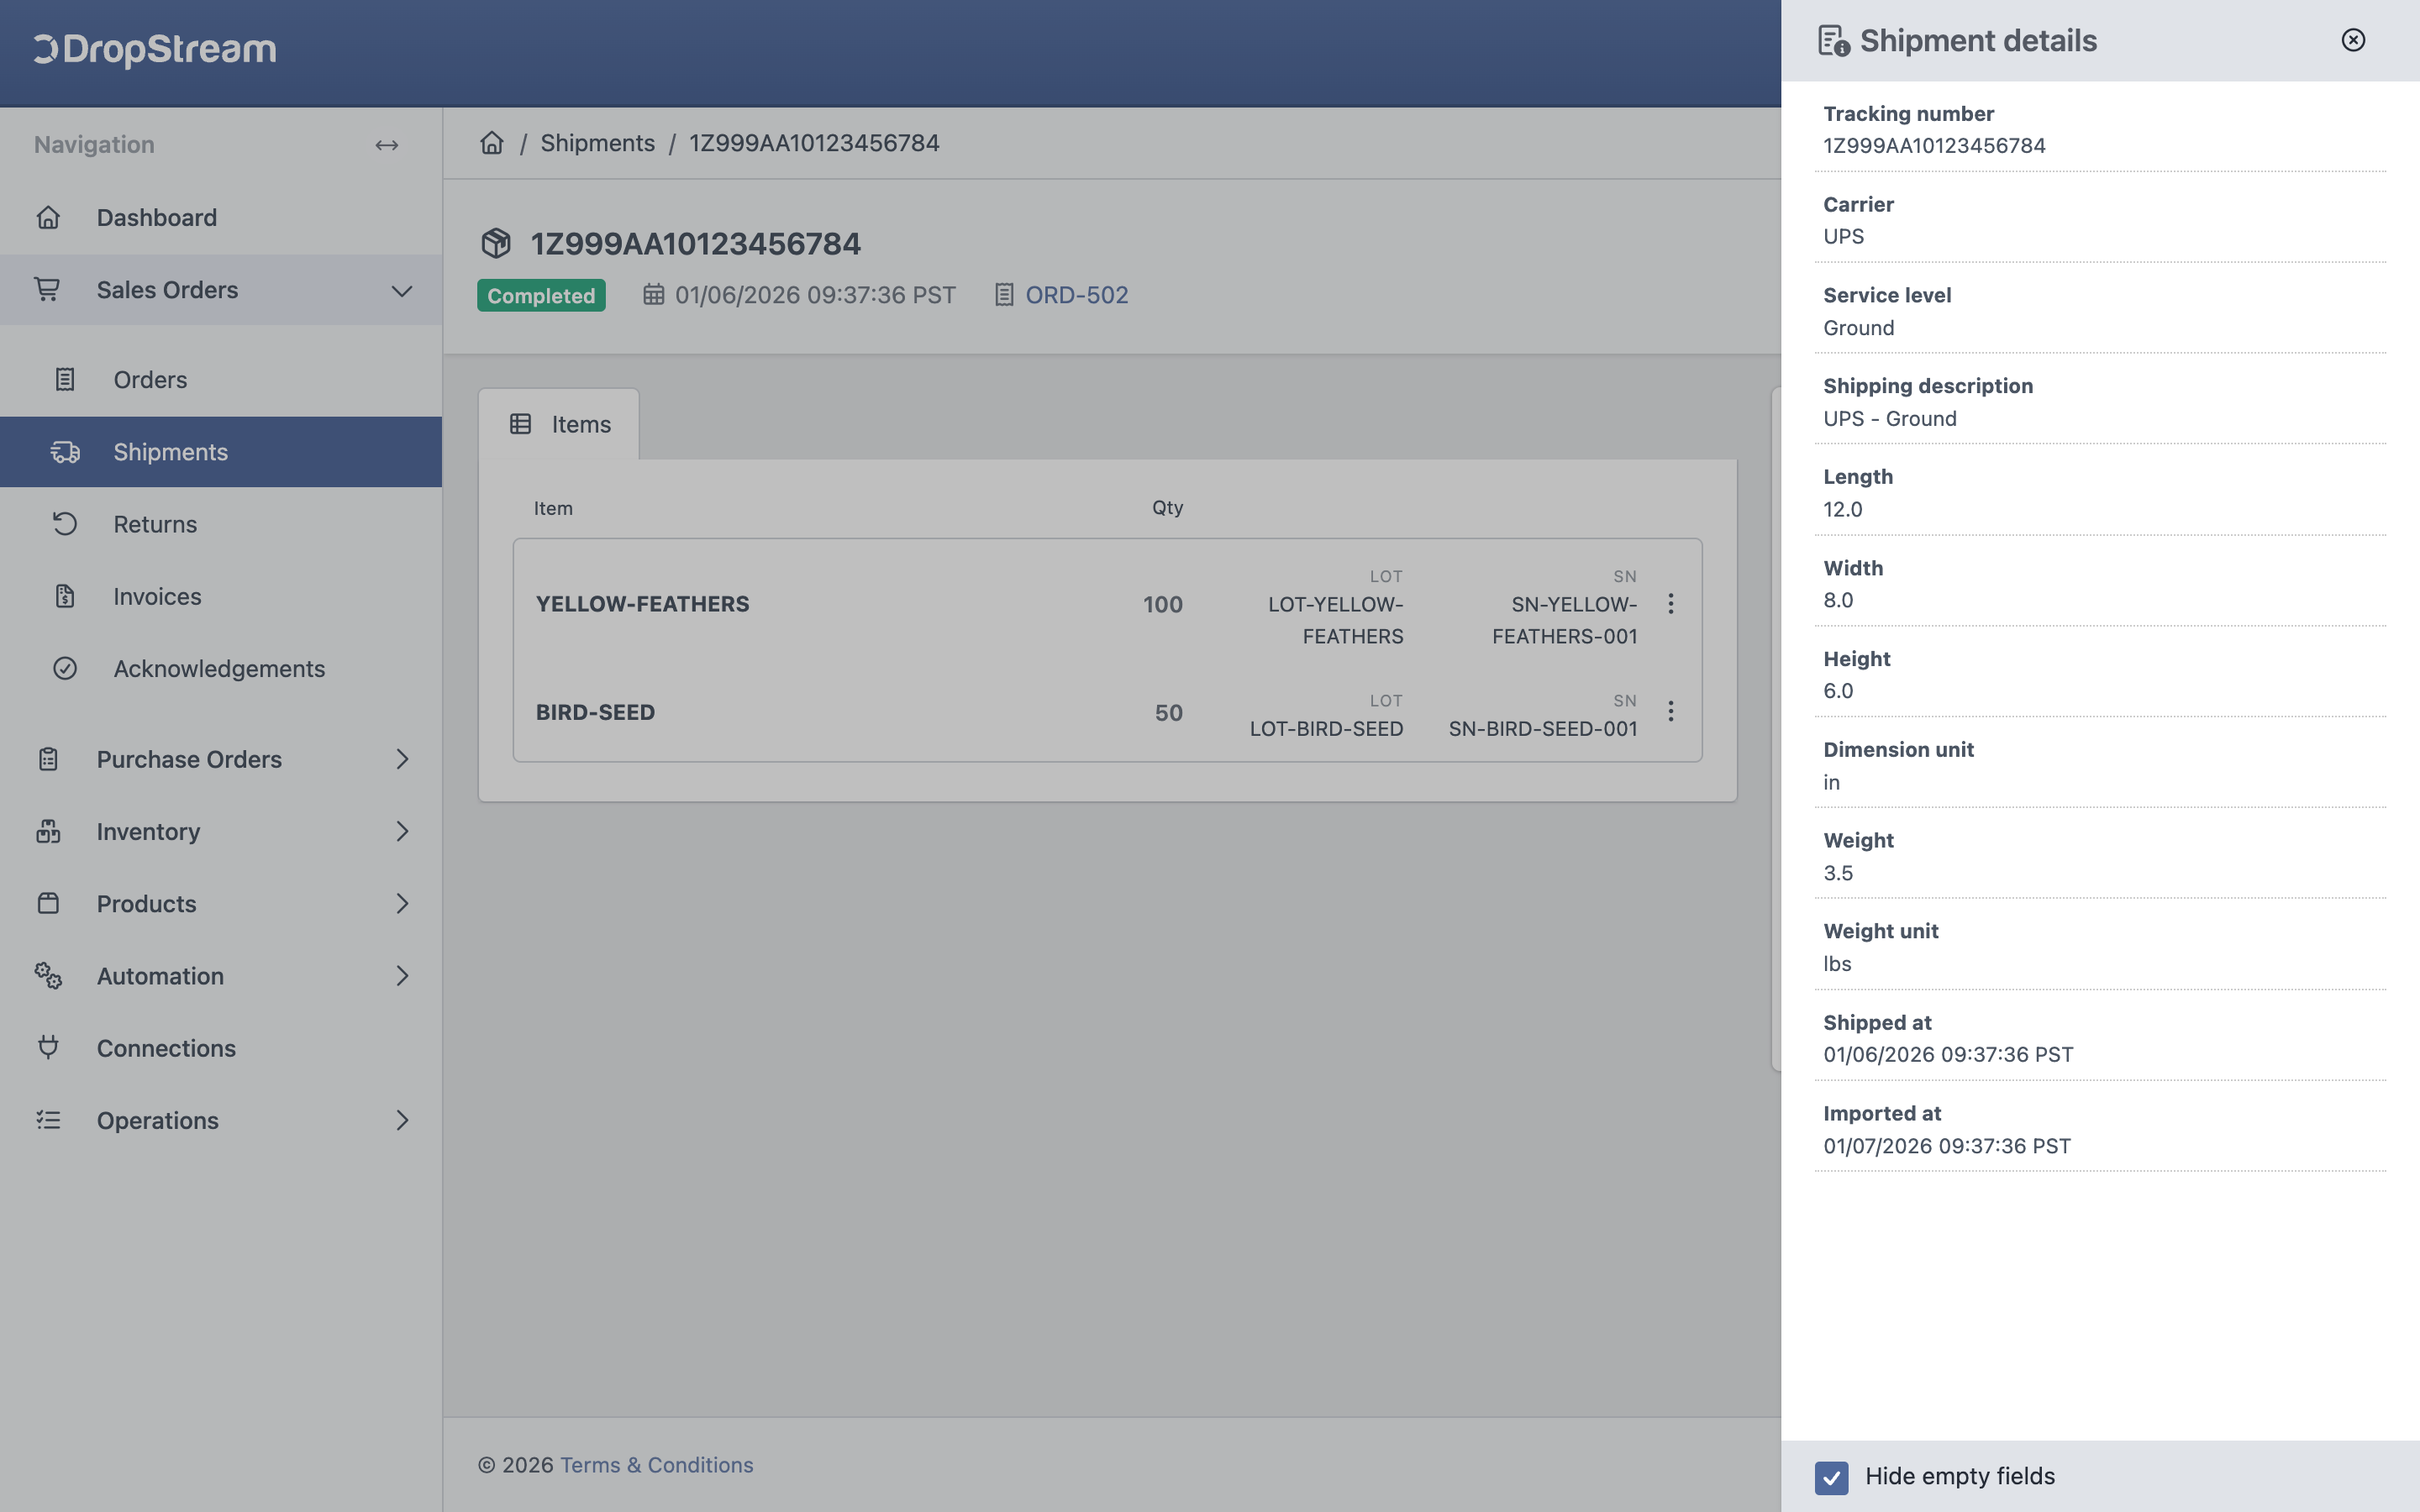Open the BIRD-SEED row options menu
Image resolution: width=2420 pixels, height=1512 pixels.
(1670, 711)
